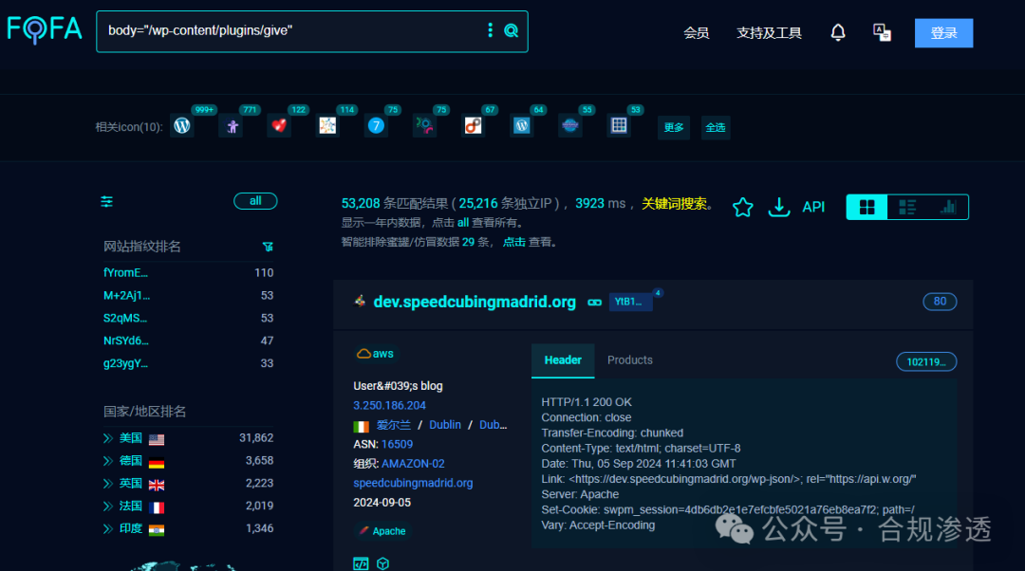Screen dimensions: 1025x571
Task: Star this search as favorite
Action: point(742,207)
